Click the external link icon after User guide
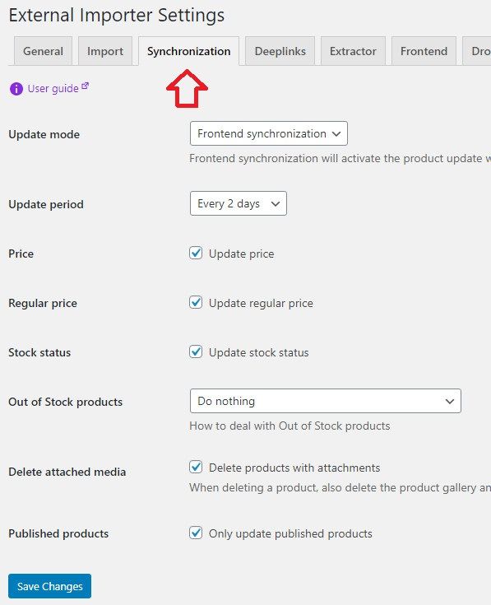The height and width of the screenshot is (605, 491). [86, 86]
